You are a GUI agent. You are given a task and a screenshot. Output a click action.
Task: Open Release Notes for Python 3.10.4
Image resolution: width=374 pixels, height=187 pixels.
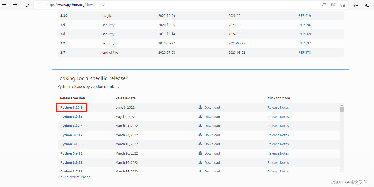[x=278, y=126]
